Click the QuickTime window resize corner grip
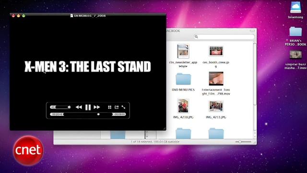The height and width of the screenshot is (173, 307). [164, 128]
